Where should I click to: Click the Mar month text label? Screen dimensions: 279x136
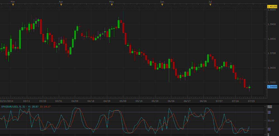[13, 2]
